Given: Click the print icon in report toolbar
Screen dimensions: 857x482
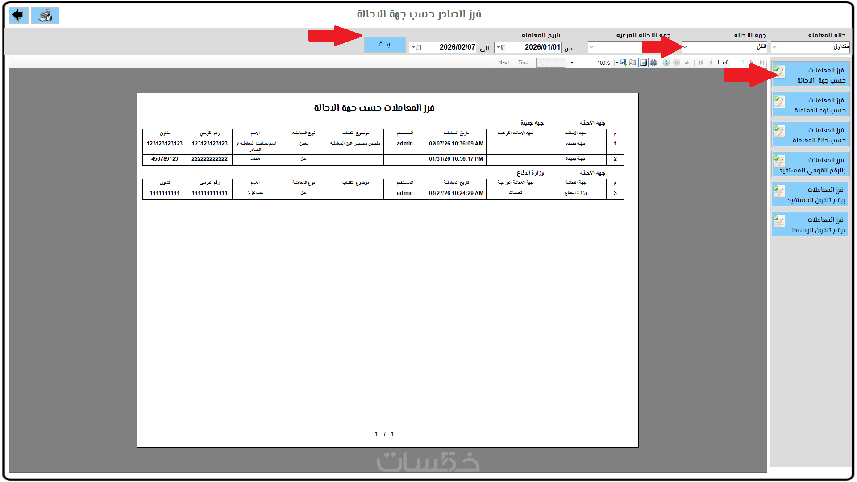Looking at the screenshot, I should [x=653, y=63].
